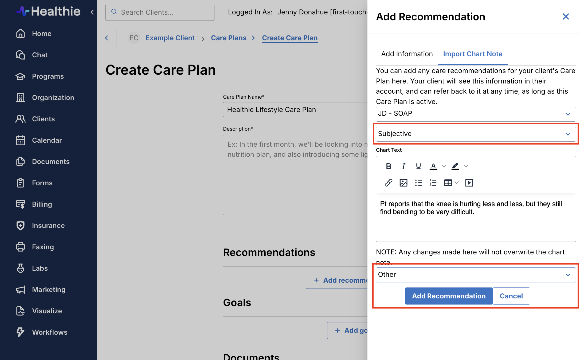This screenshot has height=360, width=580.
Task: Click the Search Clients input field
Action: coord(160,12)
